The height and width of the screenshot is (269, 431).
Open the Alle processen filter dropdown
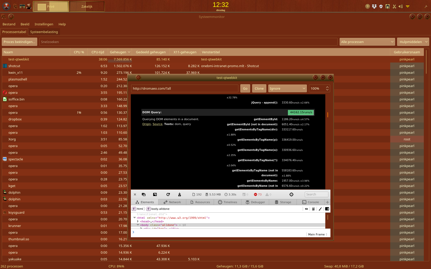367,42
